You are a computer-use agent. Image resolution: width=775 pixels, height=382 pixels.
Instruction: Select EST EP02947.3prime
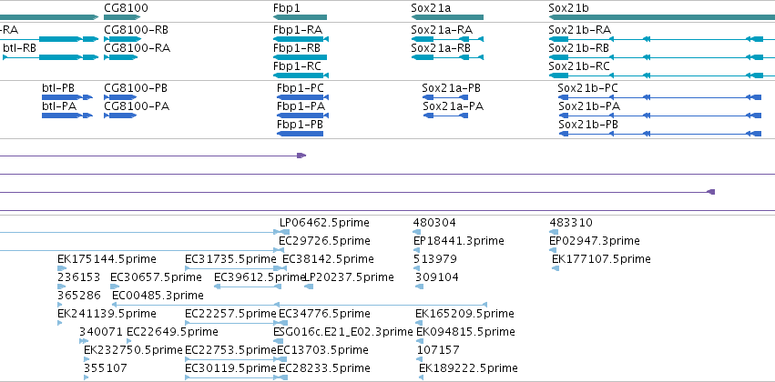click(x=595, y=241)
